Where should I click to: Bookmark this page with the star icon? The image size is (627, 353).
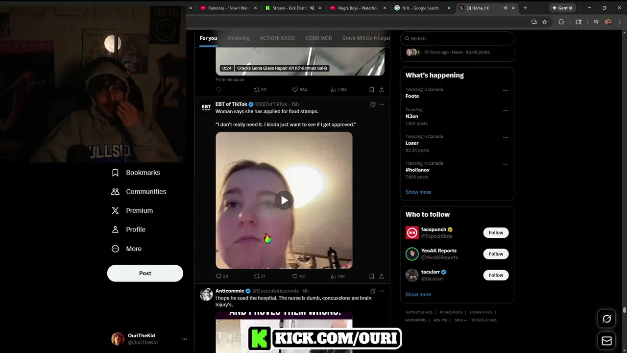545,22
